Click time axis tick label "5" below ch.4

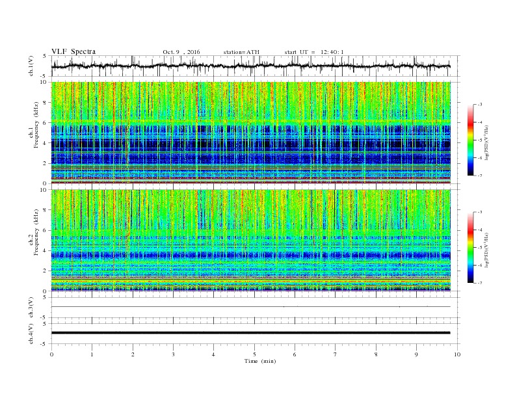point(254,354)
